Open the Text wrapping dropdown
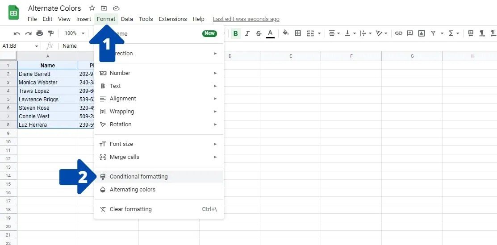The image size is (497, 245). [366, 33]
